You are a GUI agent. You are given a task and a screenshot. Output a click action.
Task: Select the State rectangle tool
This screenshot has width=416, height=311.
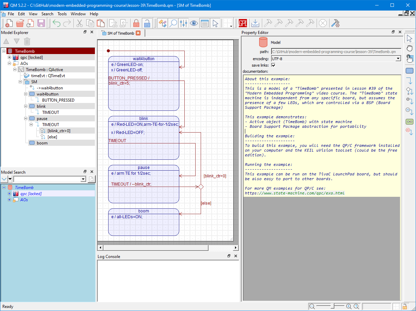click(x=410, y=71)
